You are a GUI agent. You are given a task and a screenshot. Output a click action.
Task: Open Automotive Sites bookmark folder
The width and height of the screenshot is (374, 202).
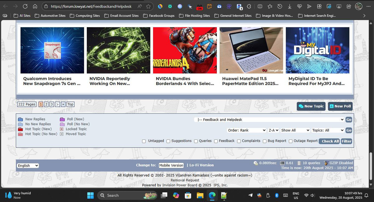coord(50,16)
